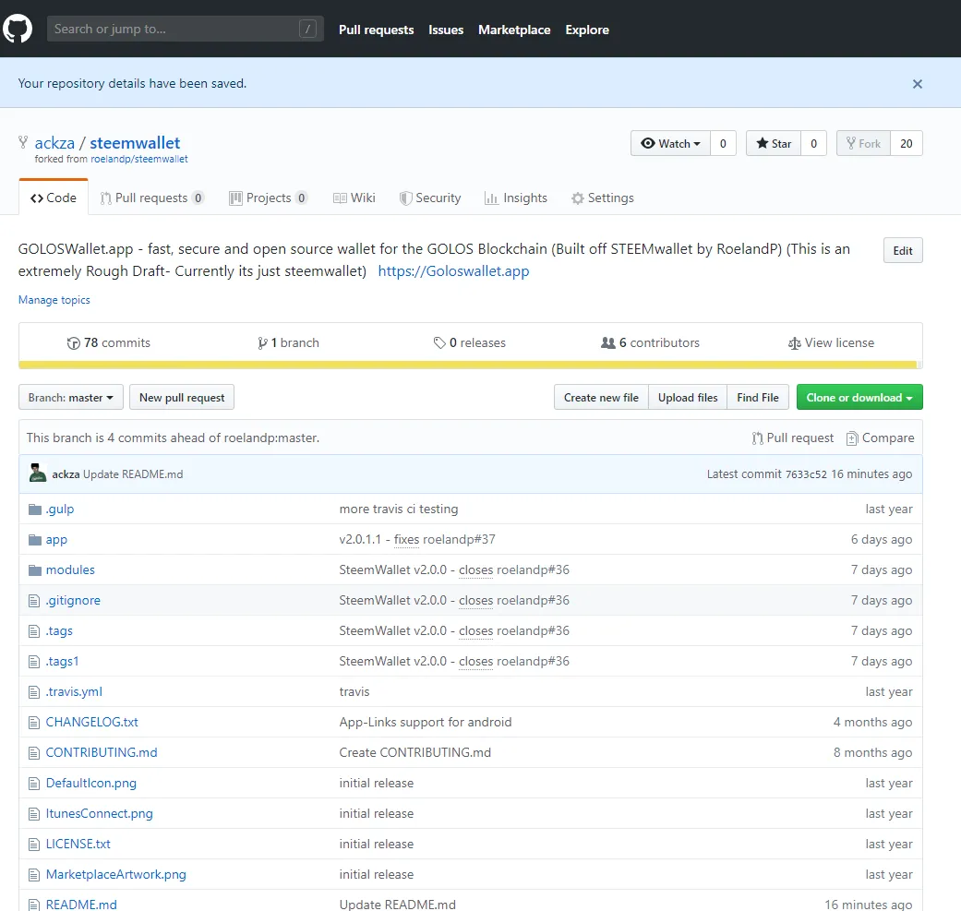Open the Goloswallet.app website link
The width and height of the screenshot is (961, 911).
click(453, 271)
